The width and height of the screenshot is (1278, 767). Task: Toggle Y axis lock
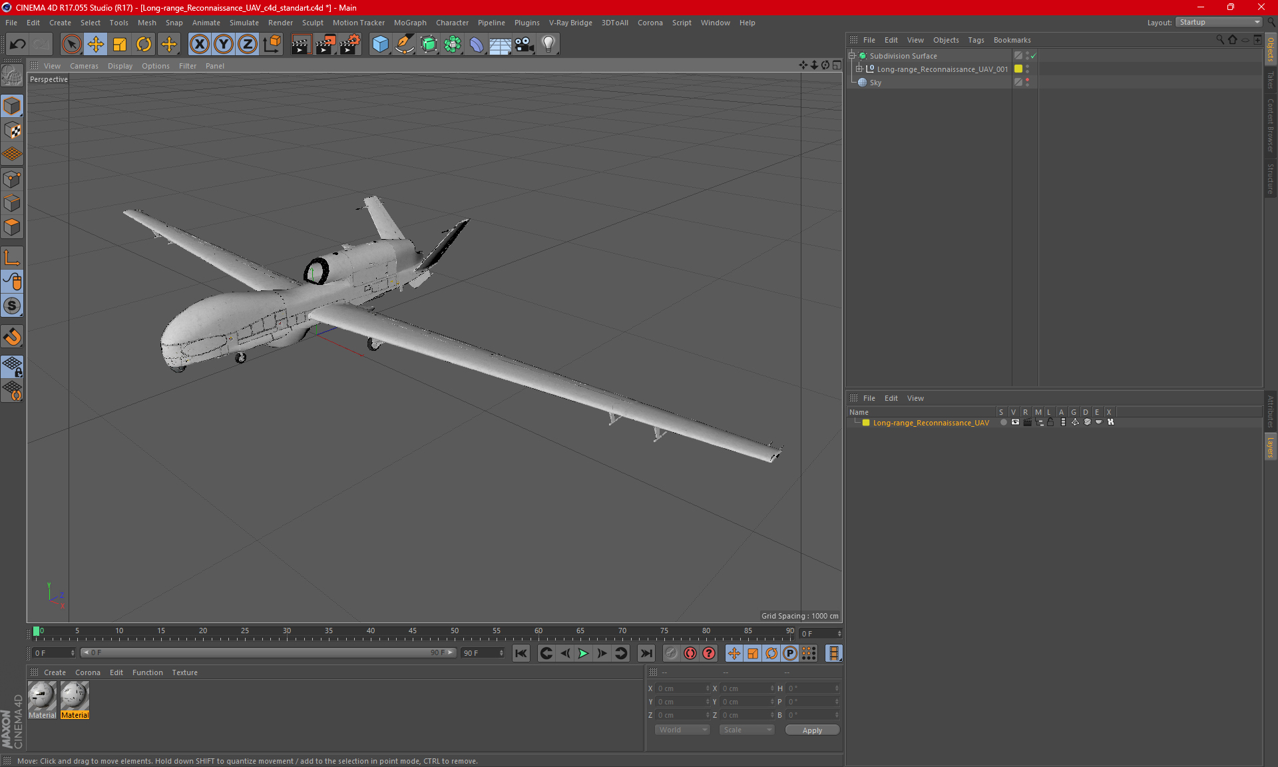coord(224,44)
